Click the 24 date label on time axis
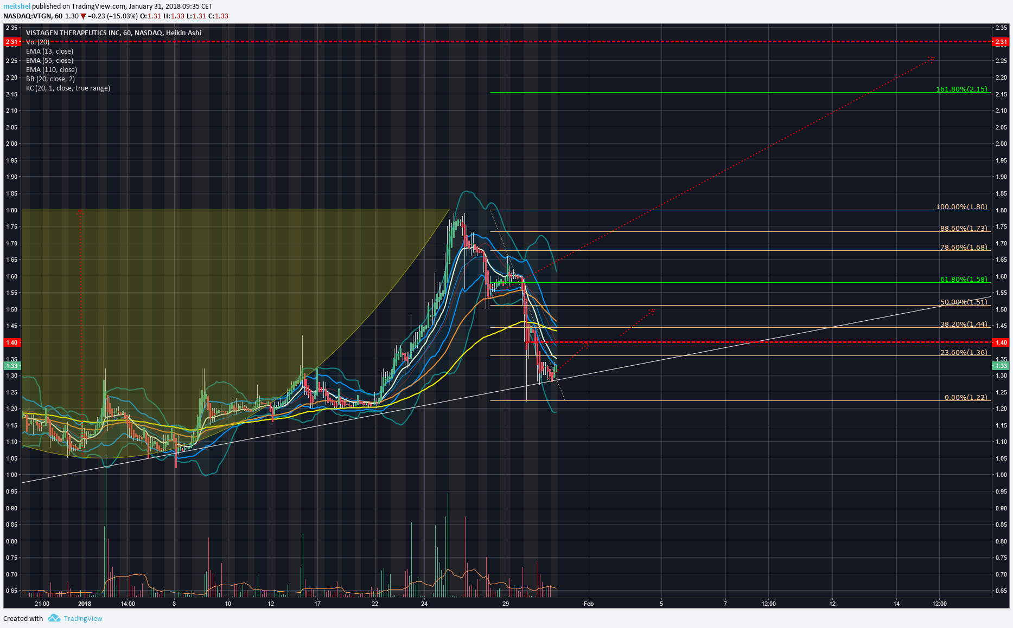 tap(424, 604)
